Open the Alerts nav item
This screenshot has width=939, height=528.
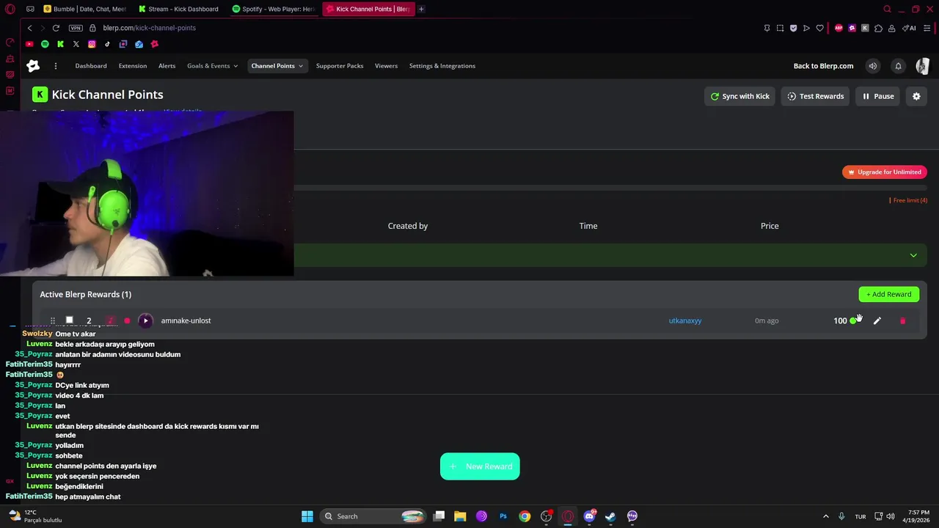[x=167, y=66]
